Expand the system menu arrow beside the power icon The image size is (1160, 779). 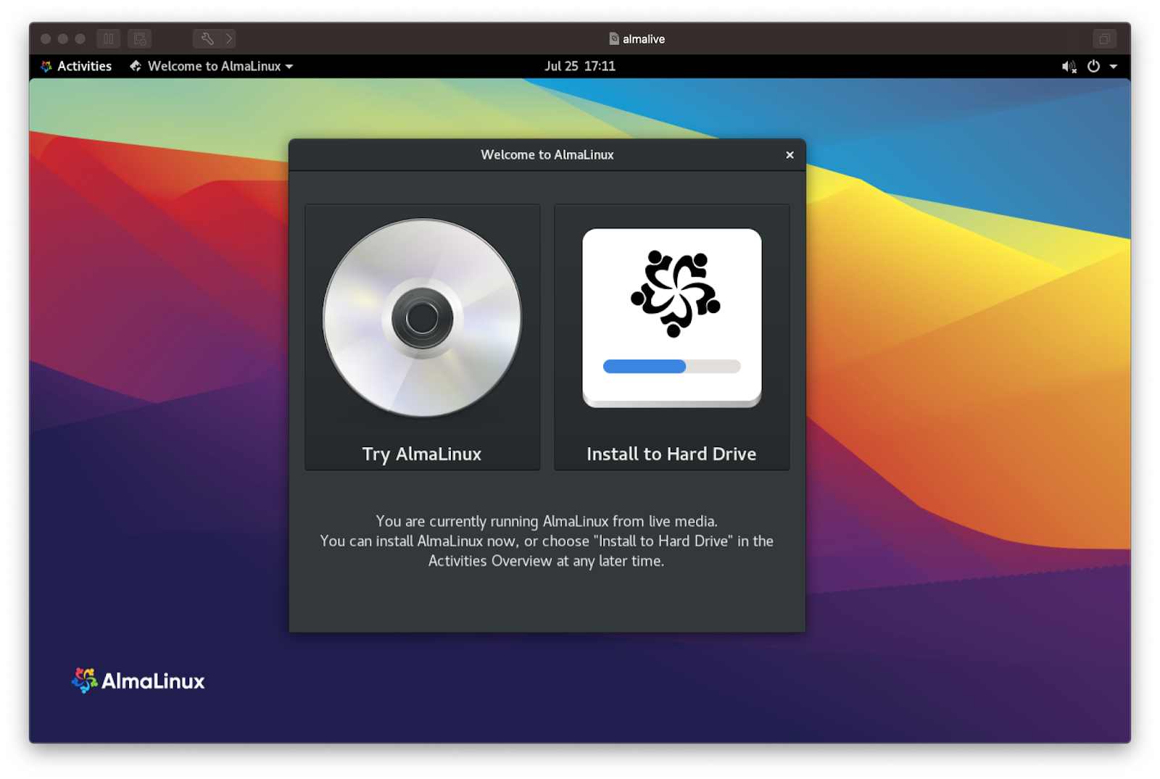point(1114,67)
